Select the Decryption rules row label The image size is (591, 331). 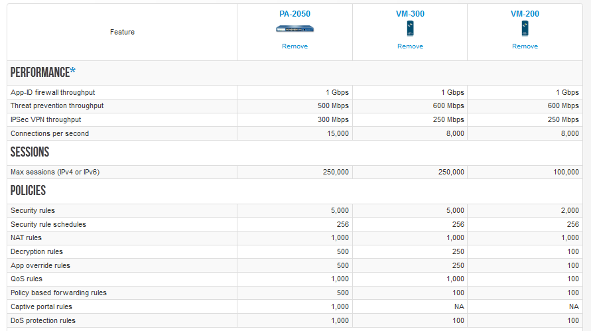[36, 252]
